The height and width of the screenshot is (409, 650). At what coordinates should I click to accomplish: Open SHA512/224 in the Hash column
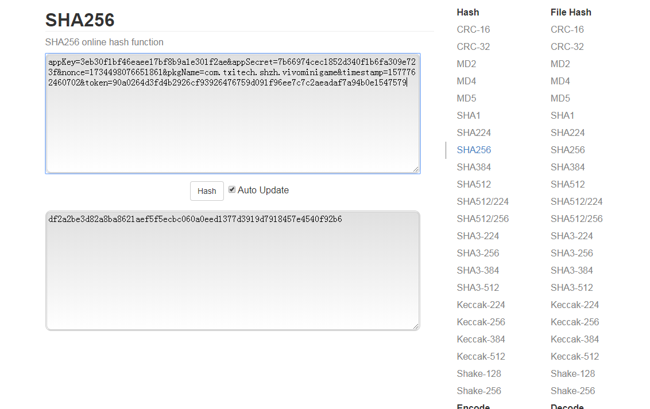(482, 201)
